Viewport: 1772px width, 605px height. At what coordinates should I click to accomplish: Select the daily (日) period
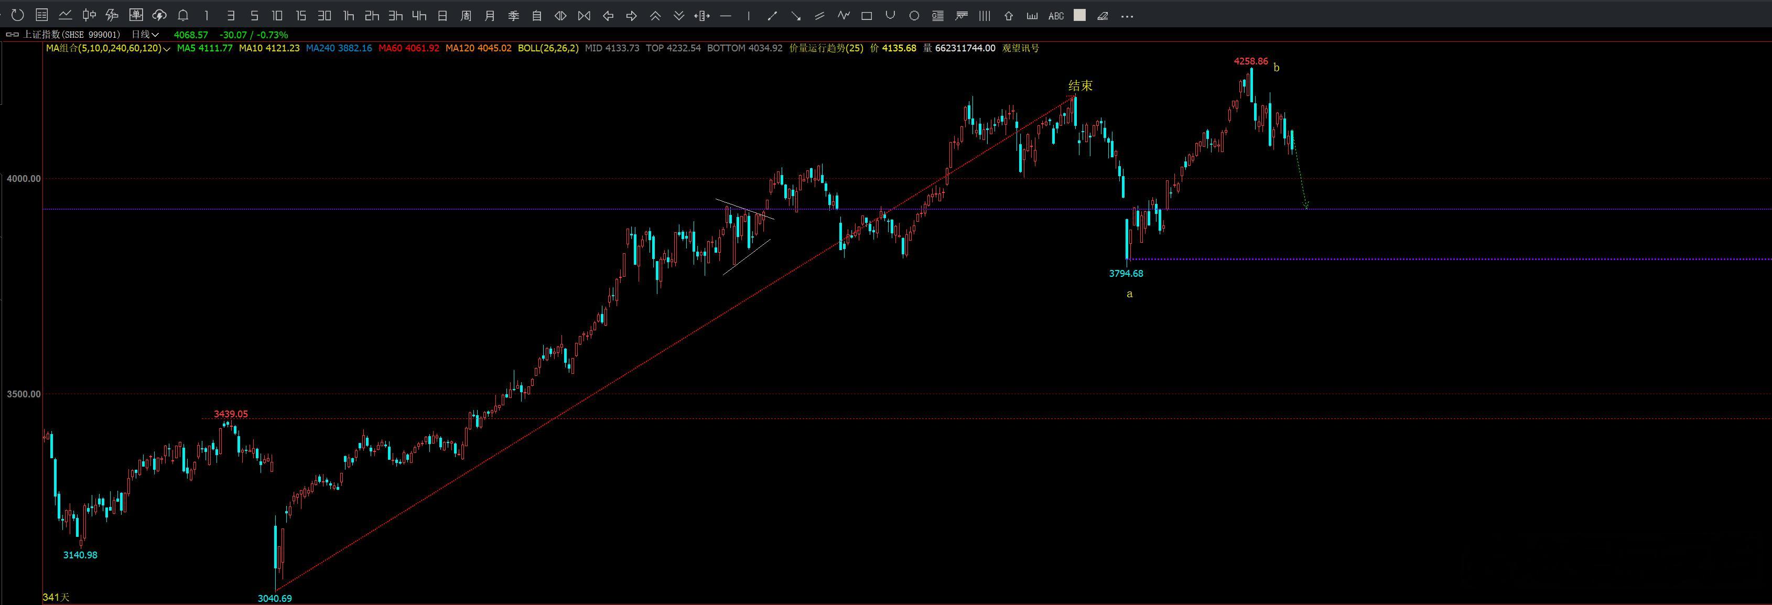coord(443,15)
